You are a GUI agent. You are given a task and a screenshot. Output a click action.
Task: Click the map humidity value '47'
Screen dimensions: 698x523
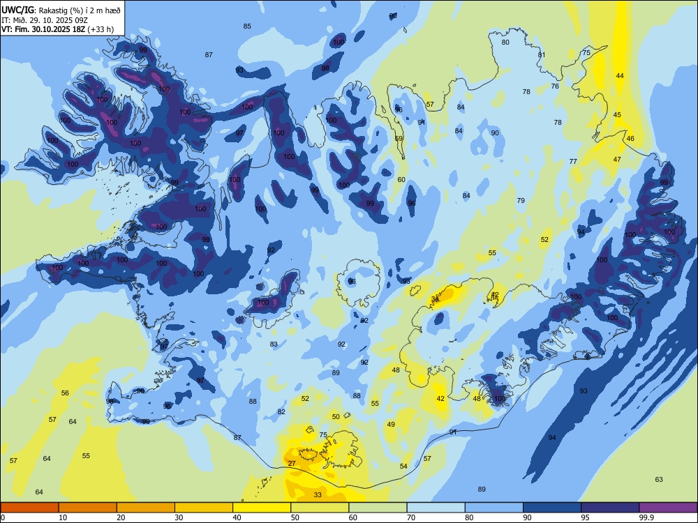(x=617, y=159)
